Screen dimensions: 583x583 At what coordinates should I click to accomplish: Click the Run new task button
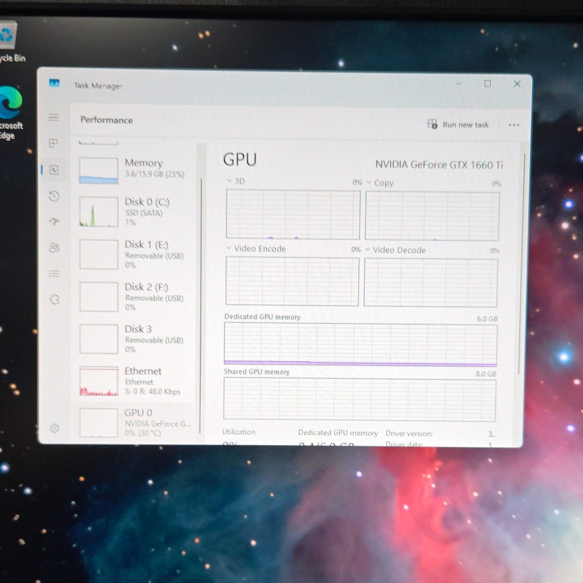pyautogui.click(x=458, y=125)
